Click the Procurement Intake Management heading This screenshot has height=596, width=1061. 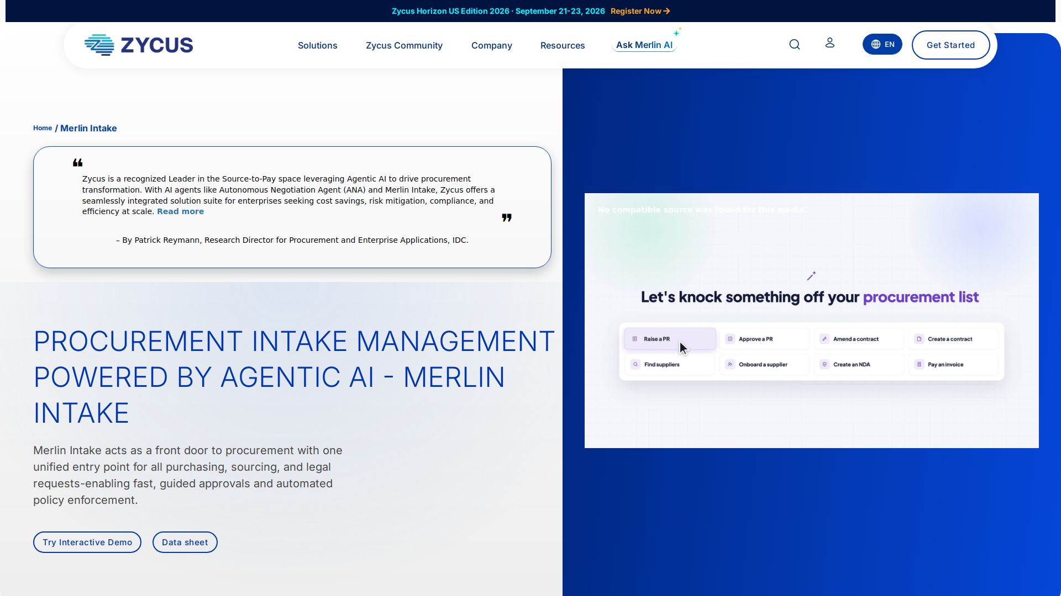pos(294,377)
